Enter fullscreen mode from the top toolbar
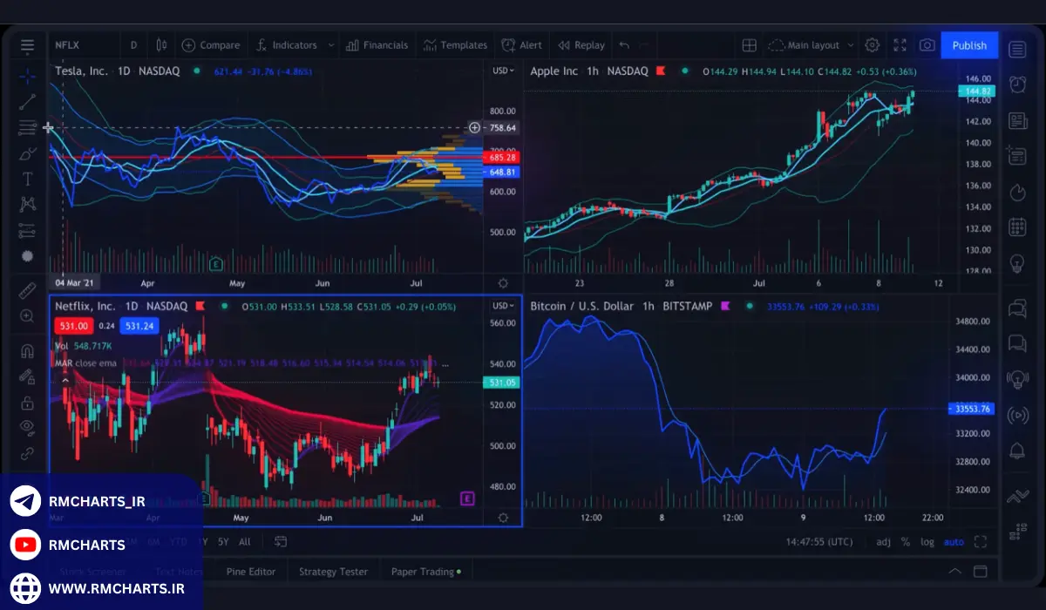This screenshot has width=1046, height=610. click(x=900, y=45)
